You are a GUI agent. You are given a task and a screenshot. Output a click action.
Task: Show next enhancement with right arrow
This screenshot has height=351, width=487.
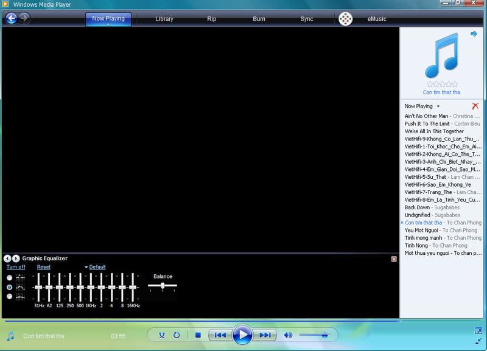16,258
